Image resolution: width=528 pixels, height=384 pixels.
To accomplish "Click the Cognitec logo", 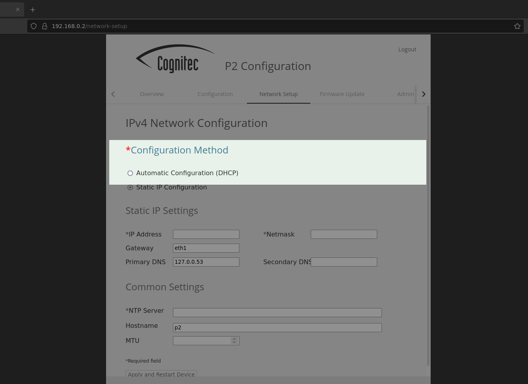I will 175,59.
